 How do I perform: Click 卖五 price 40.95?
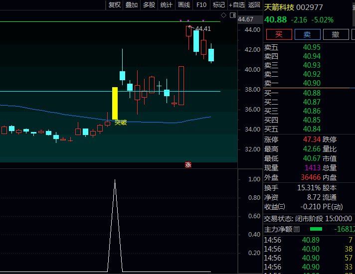[312, 47]
